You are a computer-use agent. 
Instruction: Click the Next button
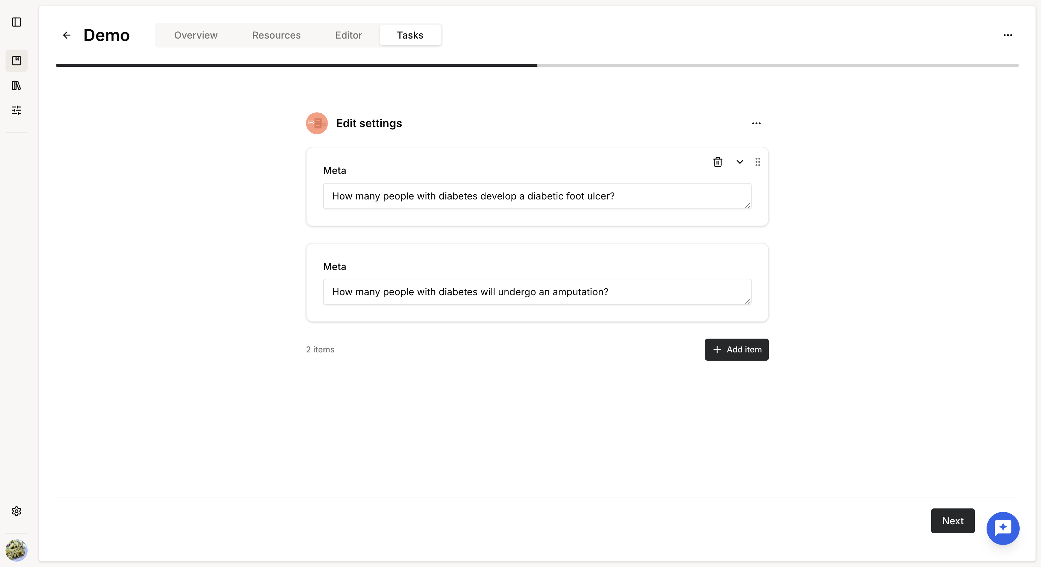point(952,520)
